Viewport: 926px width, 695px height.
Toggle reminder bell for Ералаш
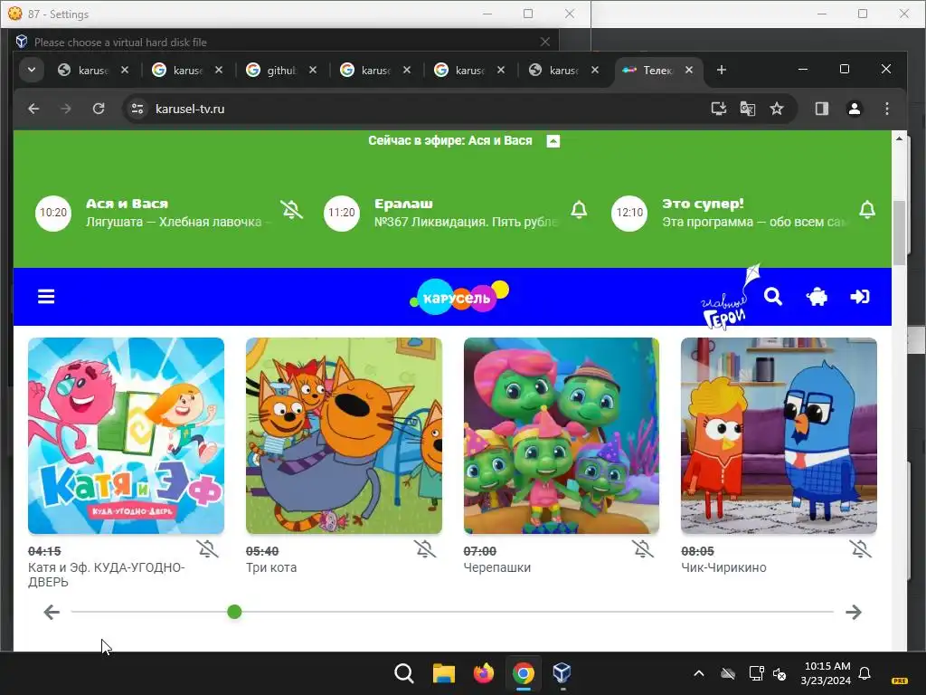[x=580, y=210]
